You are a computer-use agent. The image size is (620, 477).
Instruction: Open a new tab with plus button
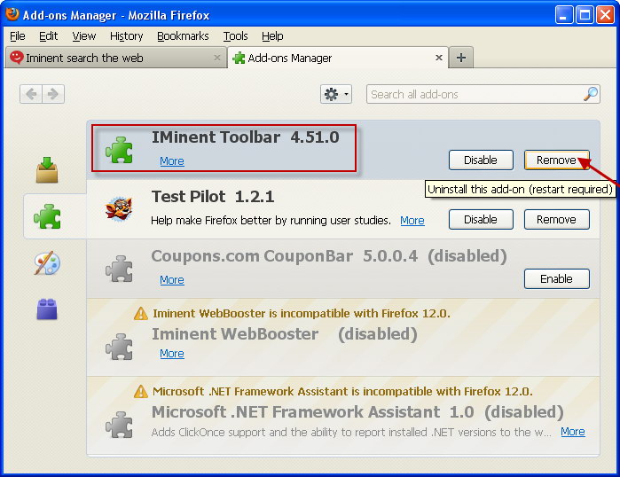460,58
